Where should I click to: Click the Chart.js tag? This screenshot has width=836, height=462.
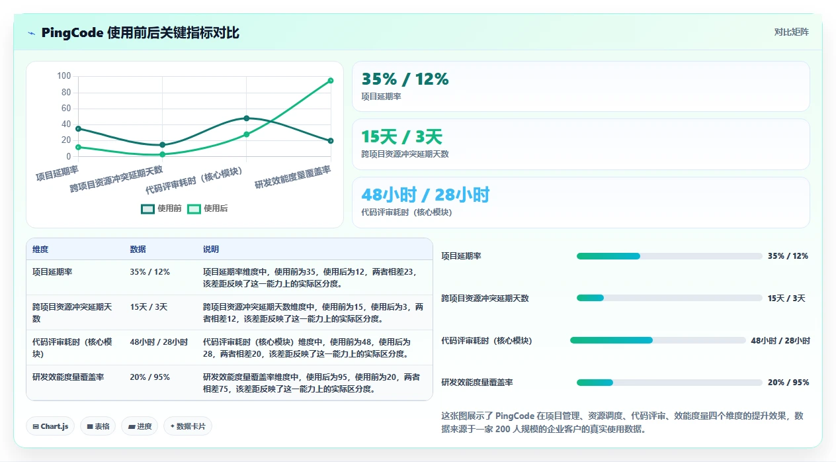(x=50, y=426)
